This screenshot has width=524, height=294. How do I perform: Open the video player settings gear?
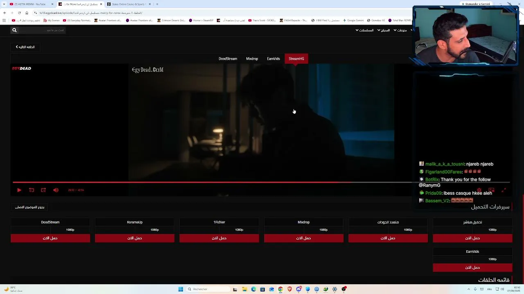pyautogui.click(x=479, y=190)
